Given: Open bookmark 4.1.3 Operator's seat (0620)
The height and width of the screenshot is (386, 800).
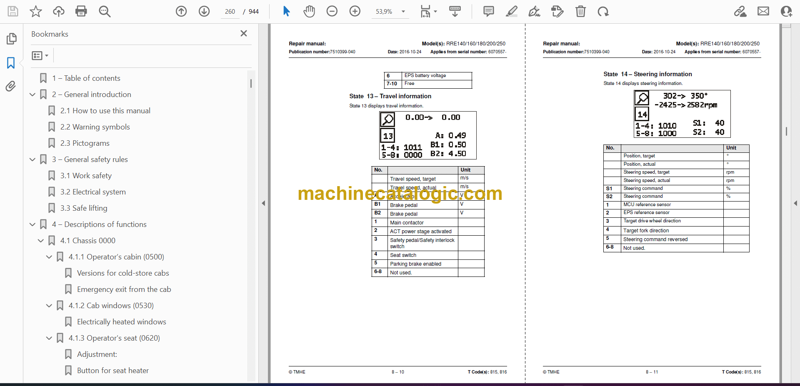Looking at the screenshot, I should coord(114,338).
